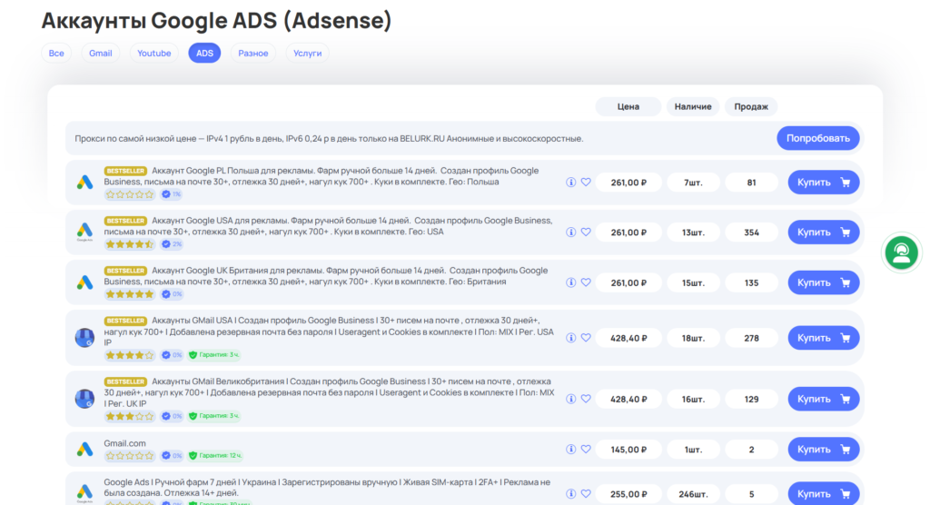Show info for Google Ads Украина listing
Viewport: 930px width, 505px height.
tap(570, 494)
